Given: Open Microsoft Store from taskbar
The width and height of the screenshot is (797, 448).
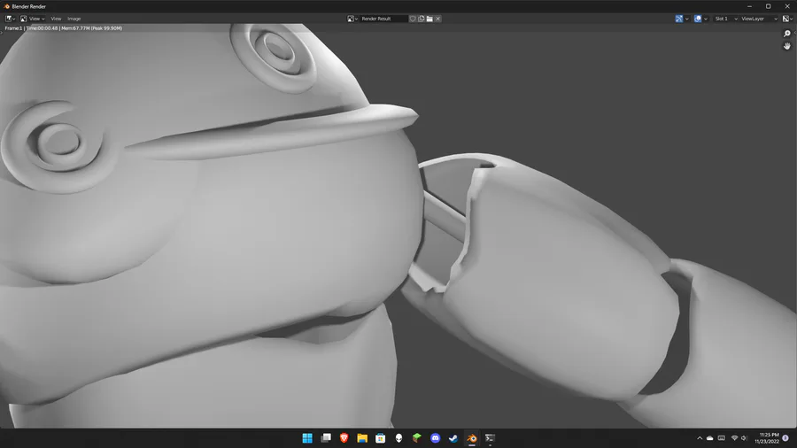Looking at the screenshot, I should tap(380, 438).
